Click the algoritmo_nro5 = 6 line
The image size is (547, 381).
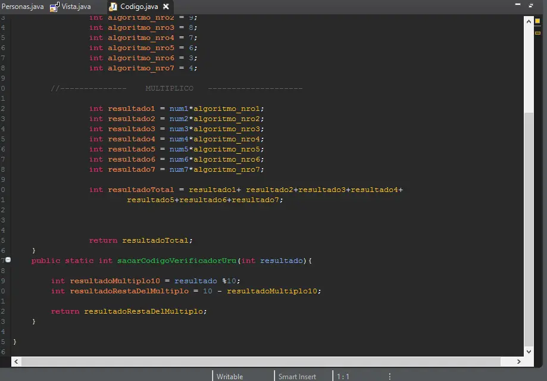coord(143,48)
